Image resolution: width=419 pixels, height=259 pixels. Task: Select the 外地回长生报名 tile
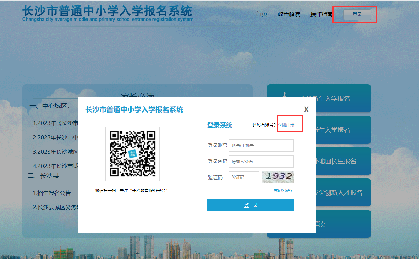click(335, 161)
